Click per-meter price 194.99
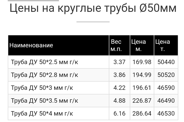The width and height of the screenshot is (184, 122). (142, 75)
